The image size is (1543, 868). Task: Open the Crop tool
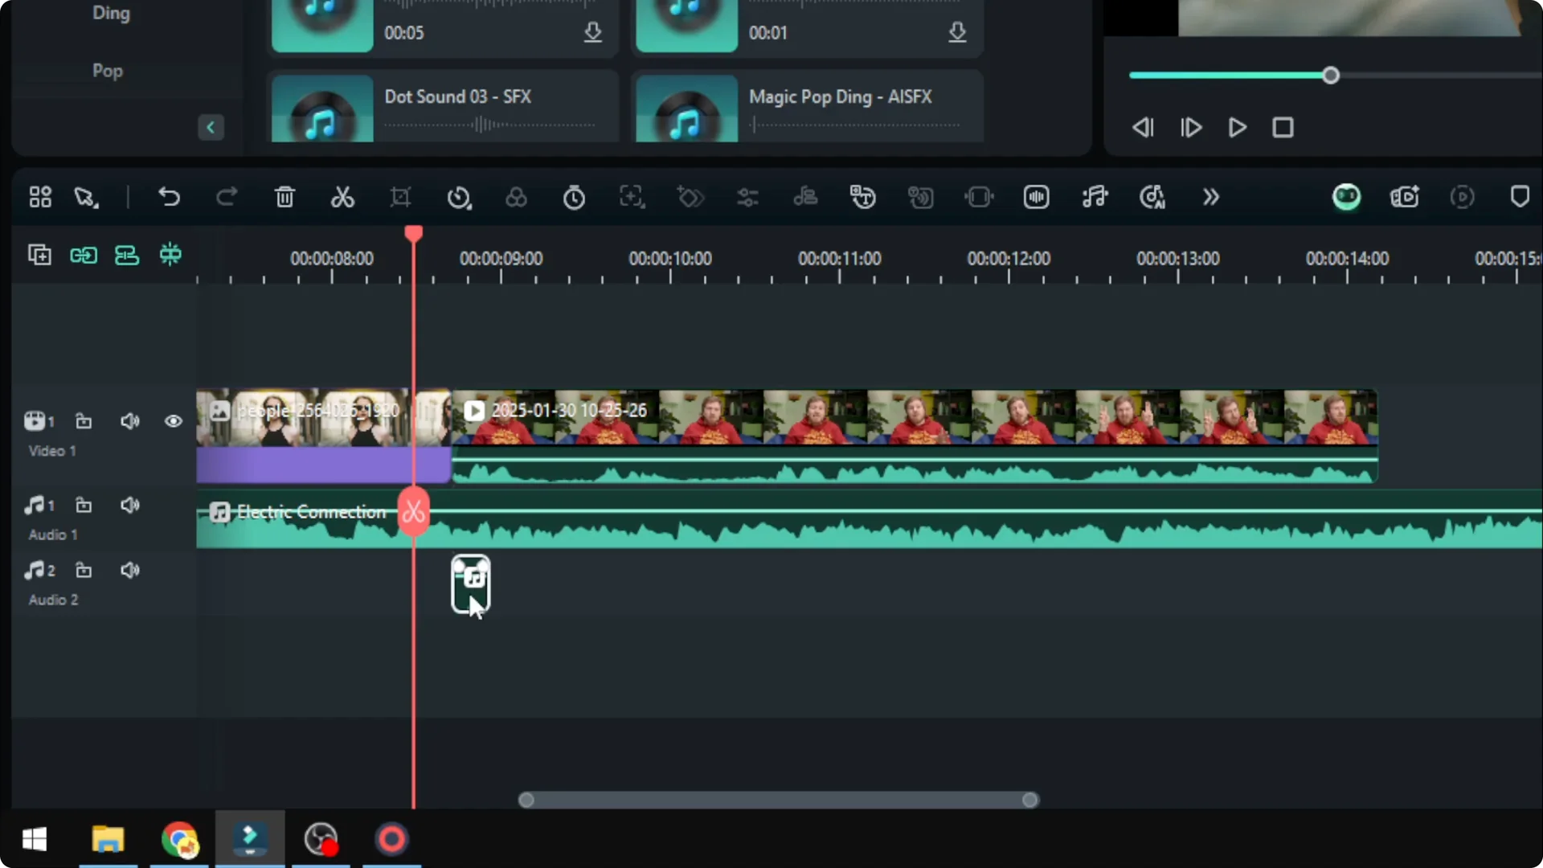click(400, 197)
